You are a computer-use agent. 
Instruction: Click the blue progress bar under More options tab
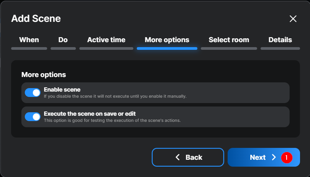pos(167,49)
